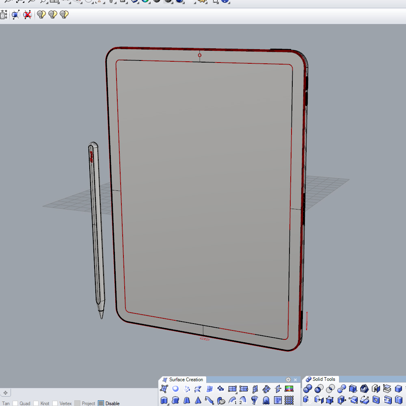Enable the Quad object snap checkbox
The width and height of the screenshot is (406, 406).
click(x=15, y=404)
